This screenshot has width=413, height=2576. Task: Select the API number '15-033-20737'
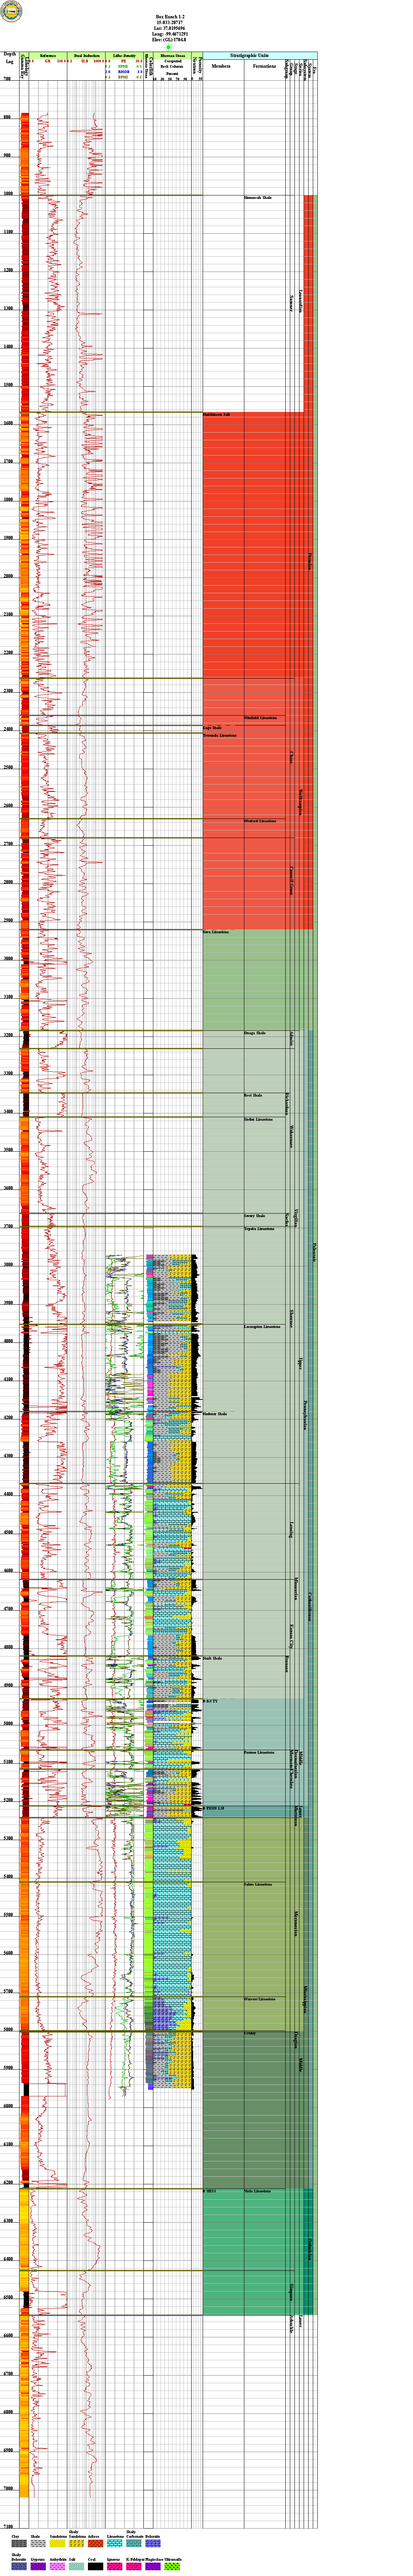[x=170, y=23]
